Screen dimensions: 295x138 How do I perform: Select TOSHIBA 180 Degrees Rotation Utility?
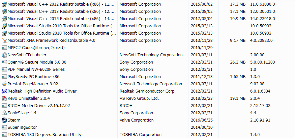click(x=44, y=135)
